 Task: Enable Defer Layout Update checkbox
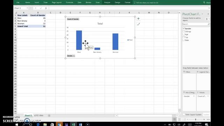pyautogui.click(x=184, y=114)
